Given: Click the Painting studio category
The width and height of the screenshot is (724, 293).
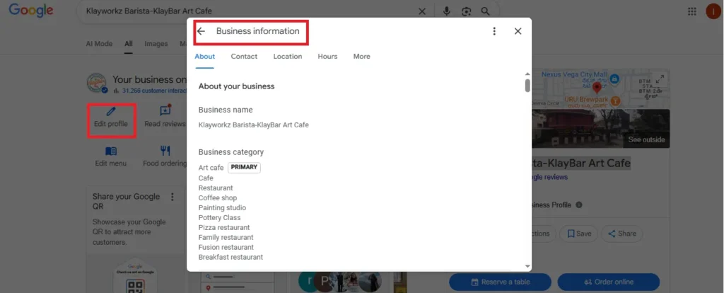Looking at the screenshot, I should (x=222, y=208).
